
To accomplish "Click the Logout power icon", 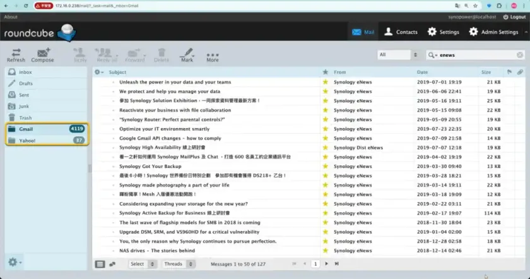I will (504, 17).
